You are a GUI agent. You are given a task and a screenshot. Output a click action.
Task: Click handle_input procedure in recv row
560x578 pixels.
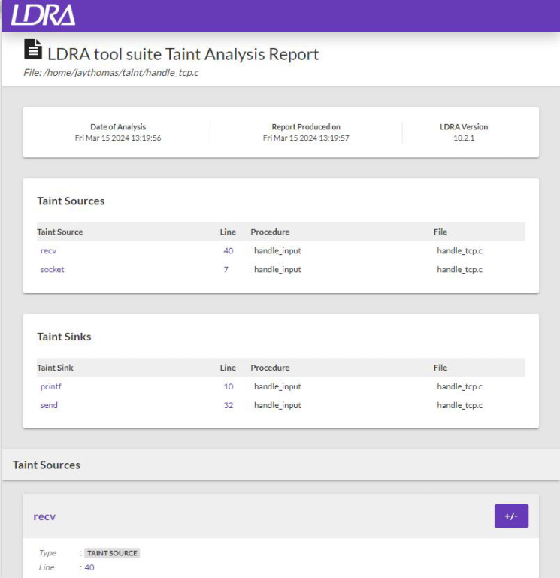(x=277, y=250)
